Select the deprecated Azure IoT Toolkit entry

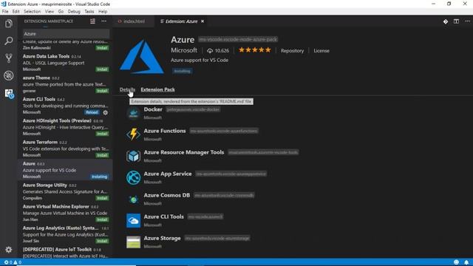tap(66, 253)
